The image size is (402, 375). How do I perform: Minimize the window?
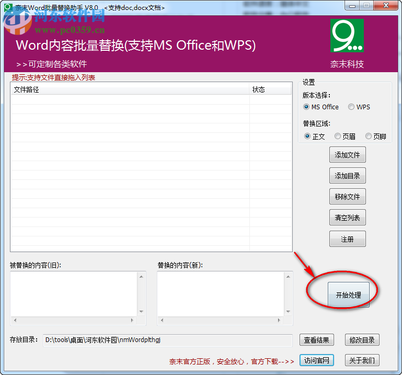tap(352, 6)
